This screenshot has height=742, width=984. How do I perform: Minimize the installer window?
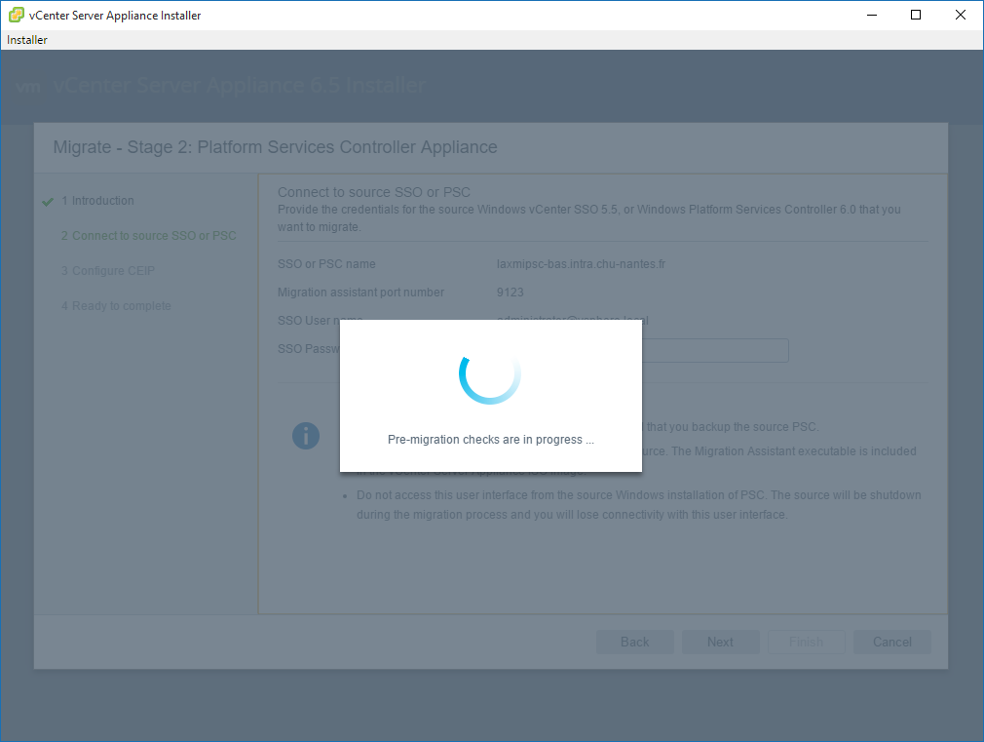pyautogui.click(x=871, y=15)
